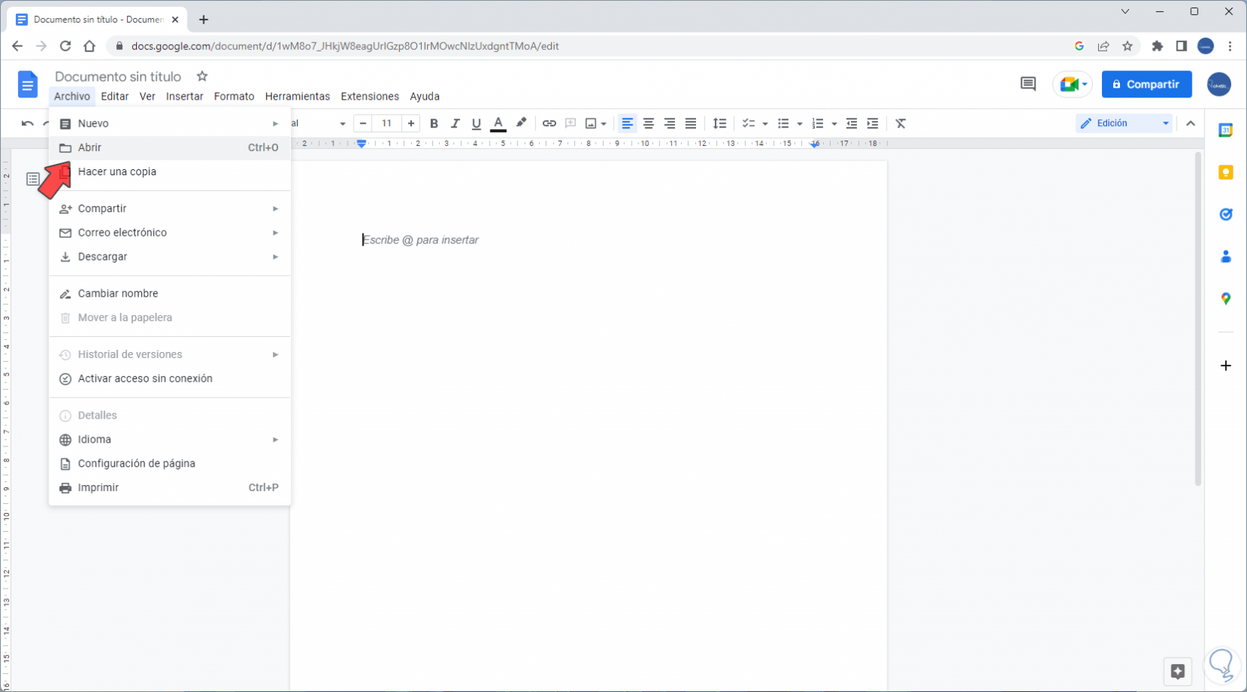Toggle bold formatting
Image resolution: width=1247 pixels, height=692 pixels.
click(x=434, y=123)
